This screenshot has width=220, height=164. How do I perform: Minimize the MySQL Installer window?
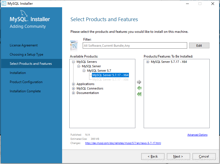point(187,4)
